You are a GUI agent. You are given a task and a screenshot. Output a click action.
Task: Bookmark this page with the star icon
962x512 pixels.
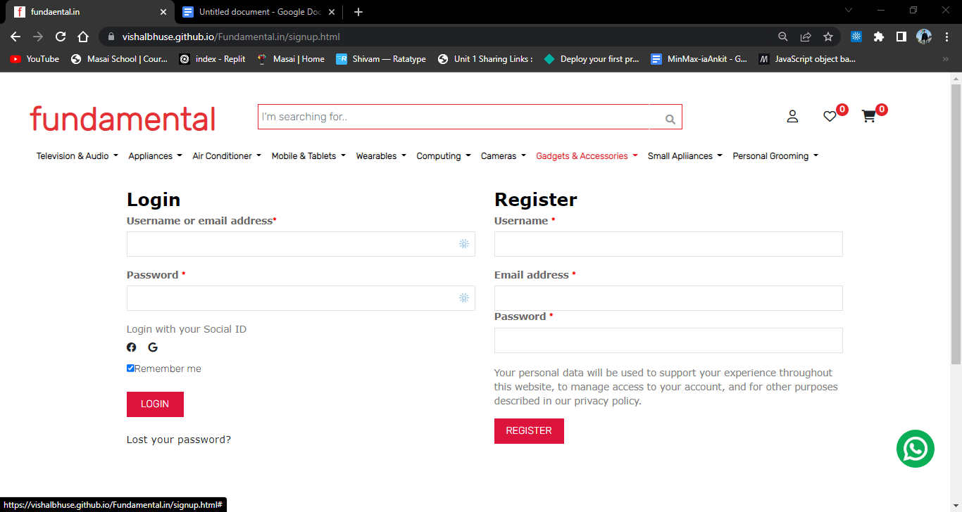[x=828, y=37]
